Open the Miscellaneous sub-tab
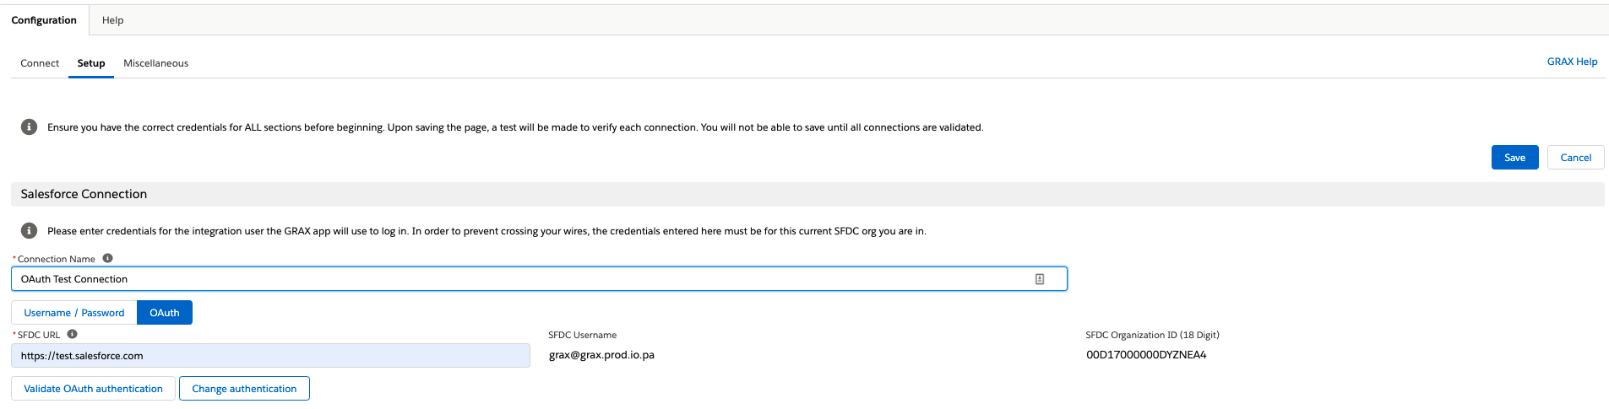Screen dimensions: 1609x409 [x=155, y=63]
